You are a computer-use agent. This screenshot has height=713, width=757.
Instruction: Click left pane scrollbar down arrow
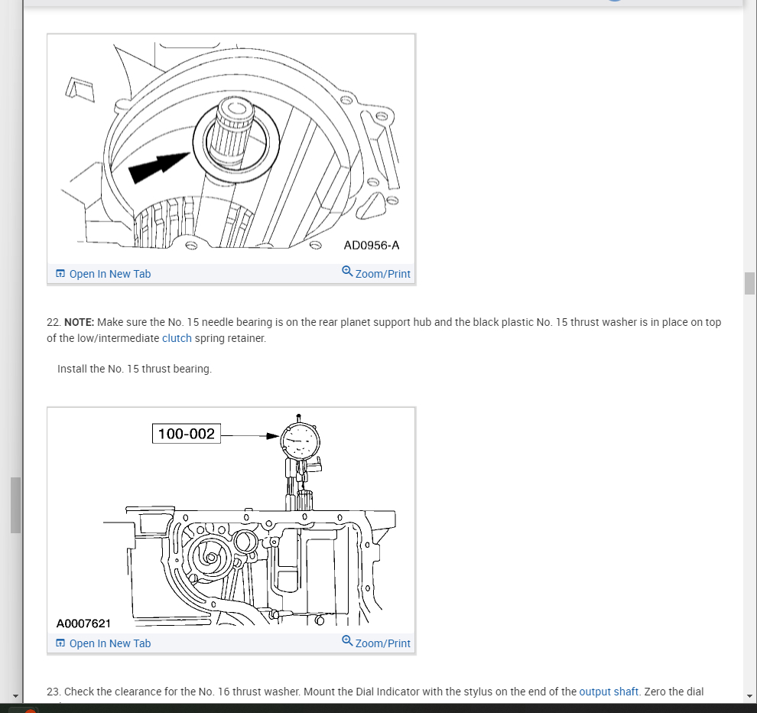[15, 696]
